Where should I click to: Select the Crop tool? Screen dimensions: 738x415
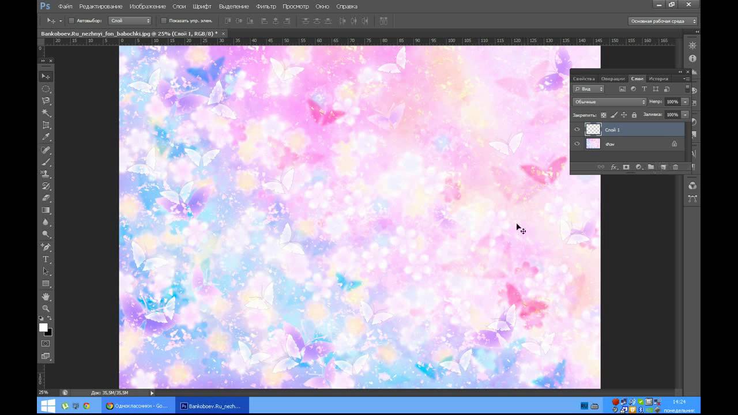[x=46, y=125]
